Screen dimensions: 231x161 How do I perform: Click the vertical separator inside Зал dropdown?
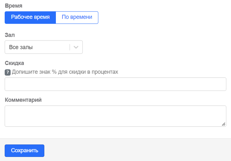(70, 47)
